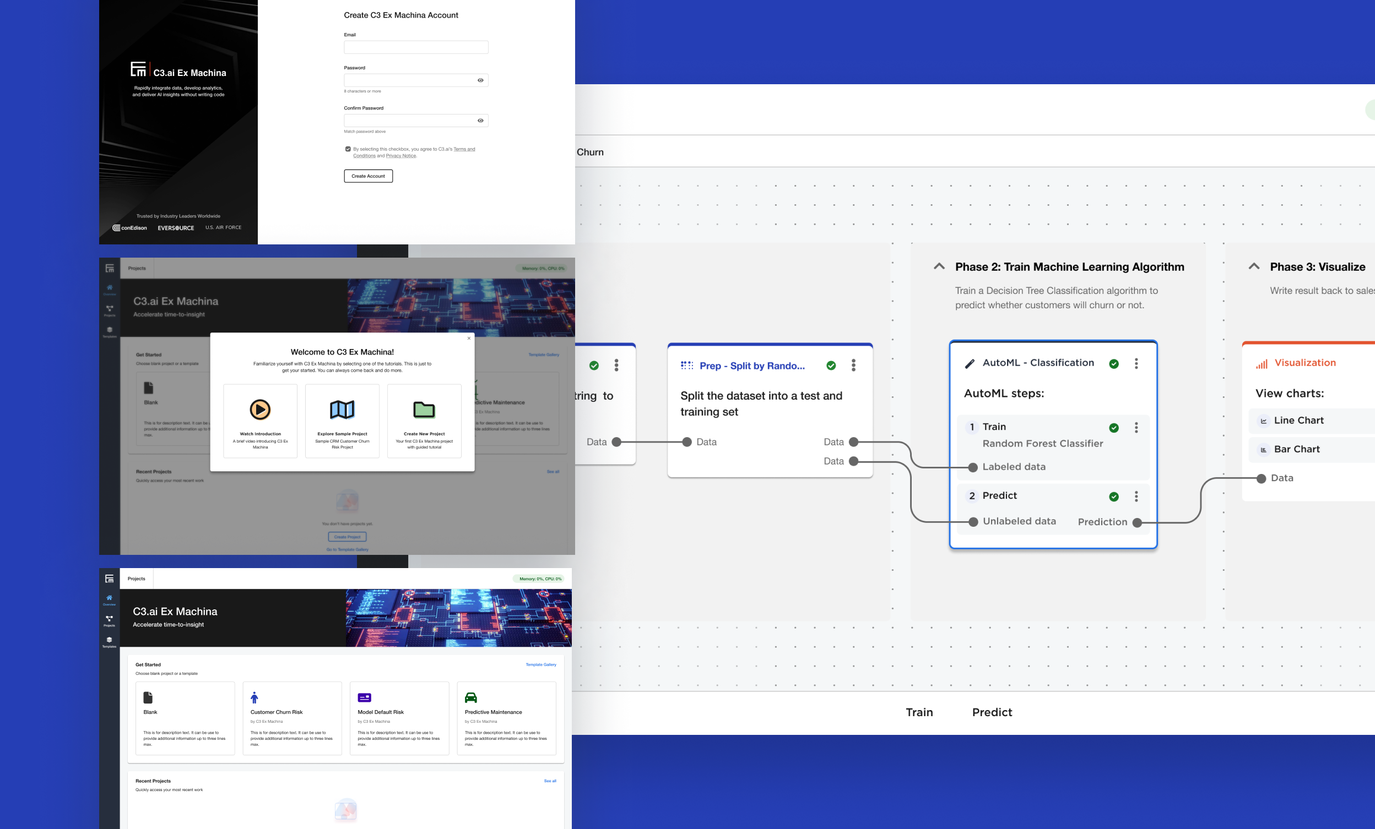
Task: Collapse Phase 2 Train Machine Learning section
Action: [939, 266]
